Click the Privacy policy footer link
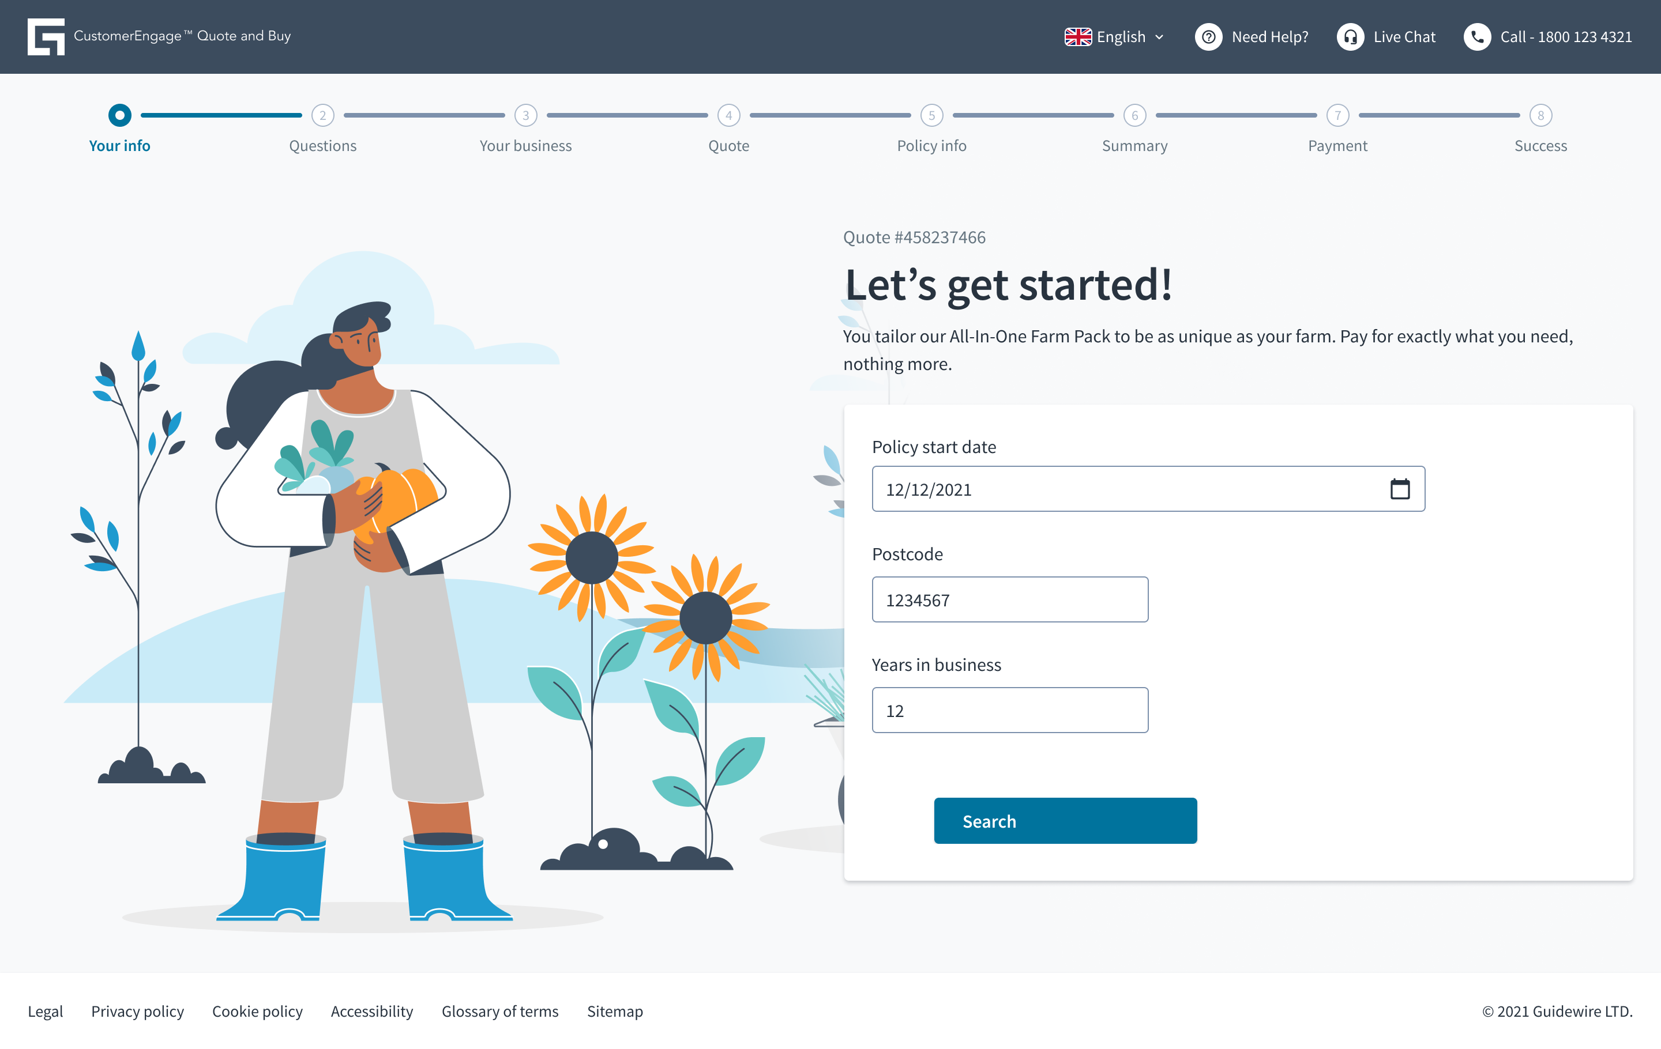This screenshot has width=1661, height=1049. [138, 1010]
